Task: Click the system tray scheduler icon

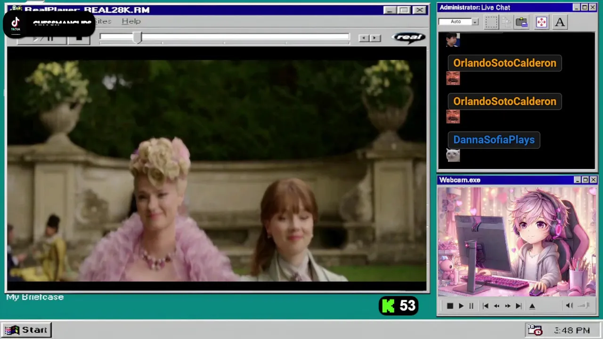Action: tap(535, 330)
